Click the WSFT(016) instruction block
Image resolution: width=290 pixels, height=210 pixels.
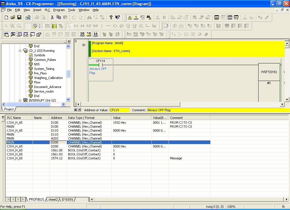pyautogui.click(x=269, y=72)
